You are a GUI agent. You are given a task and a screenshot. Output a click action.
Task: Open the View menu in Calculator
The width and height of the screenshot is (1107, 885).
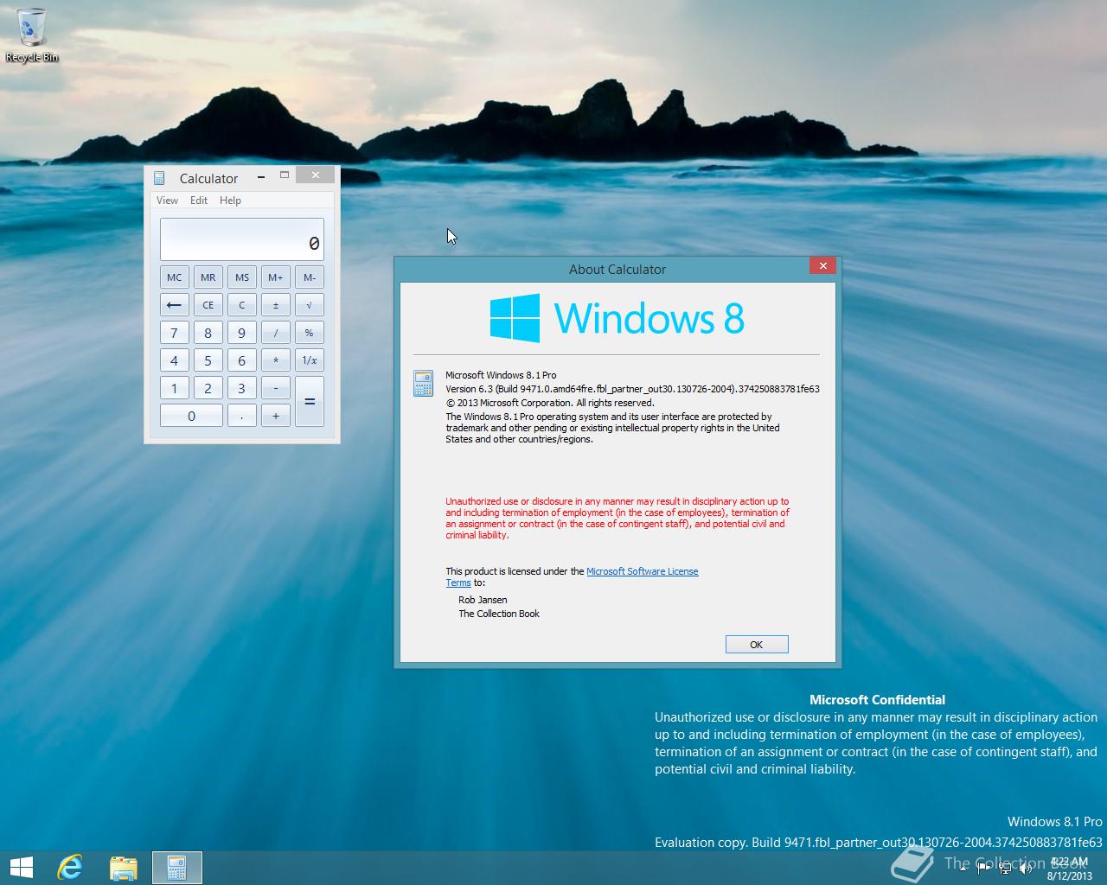[167, 200]
